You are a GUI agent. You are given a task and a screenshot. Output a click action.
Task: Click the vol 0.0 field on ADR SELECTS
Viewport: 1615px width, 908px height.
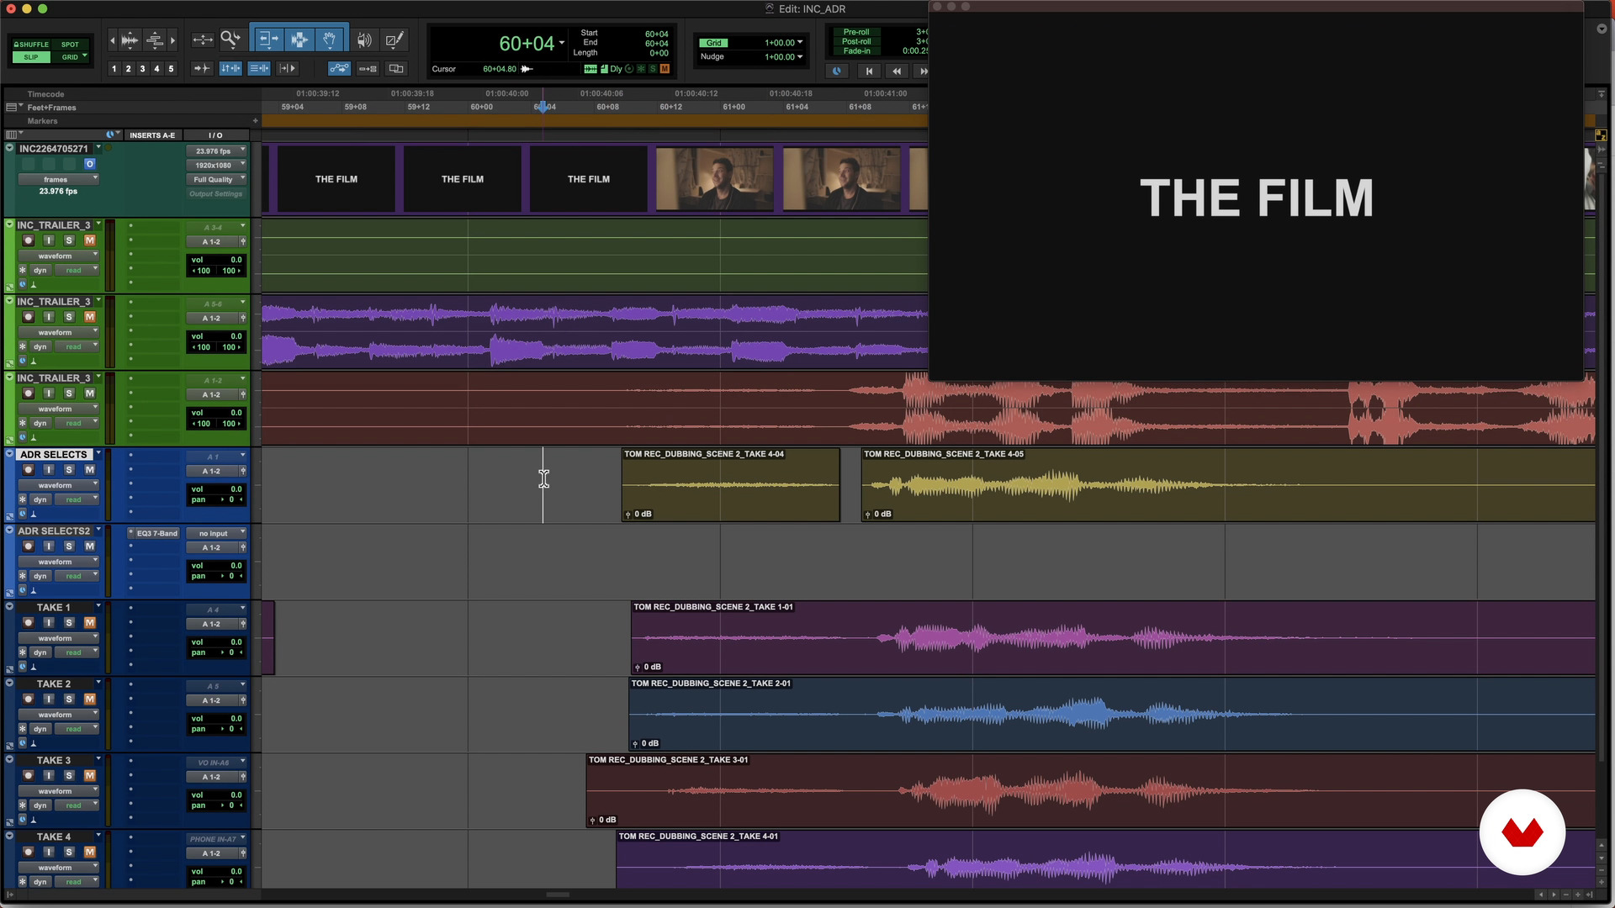216,489
